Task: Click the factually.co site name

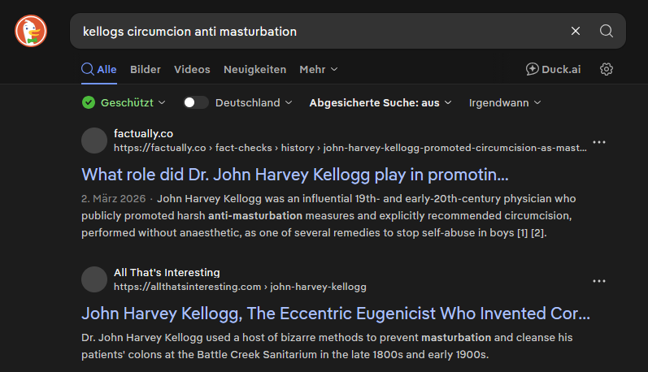Action: coord(143,133)
